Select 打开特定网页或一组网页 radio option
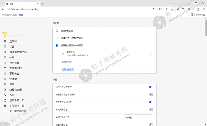This screenshot has height=126, width=207. 57,45
